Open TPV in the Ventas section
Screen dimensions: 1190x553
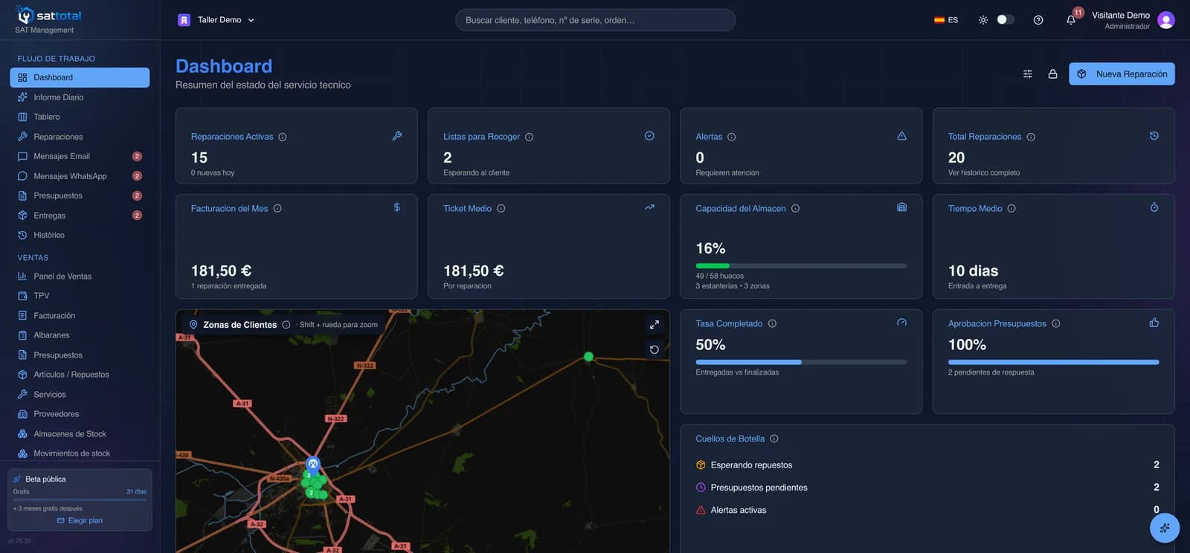80,296
